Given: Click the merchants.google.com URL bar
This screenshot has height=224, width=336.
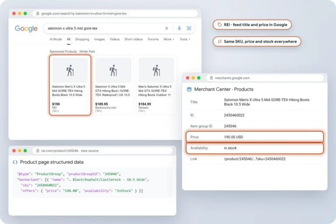Looking at the screenshot, I should (x=265, y=78).
